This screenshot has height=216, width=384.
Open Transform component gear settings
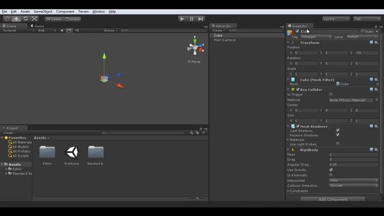(376, 43)
